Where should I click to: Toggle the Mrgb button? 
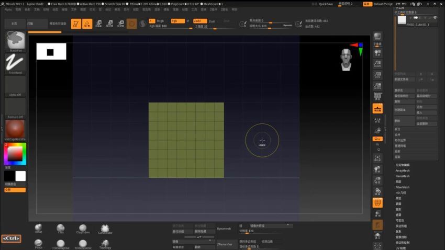[x=160, y=21]
